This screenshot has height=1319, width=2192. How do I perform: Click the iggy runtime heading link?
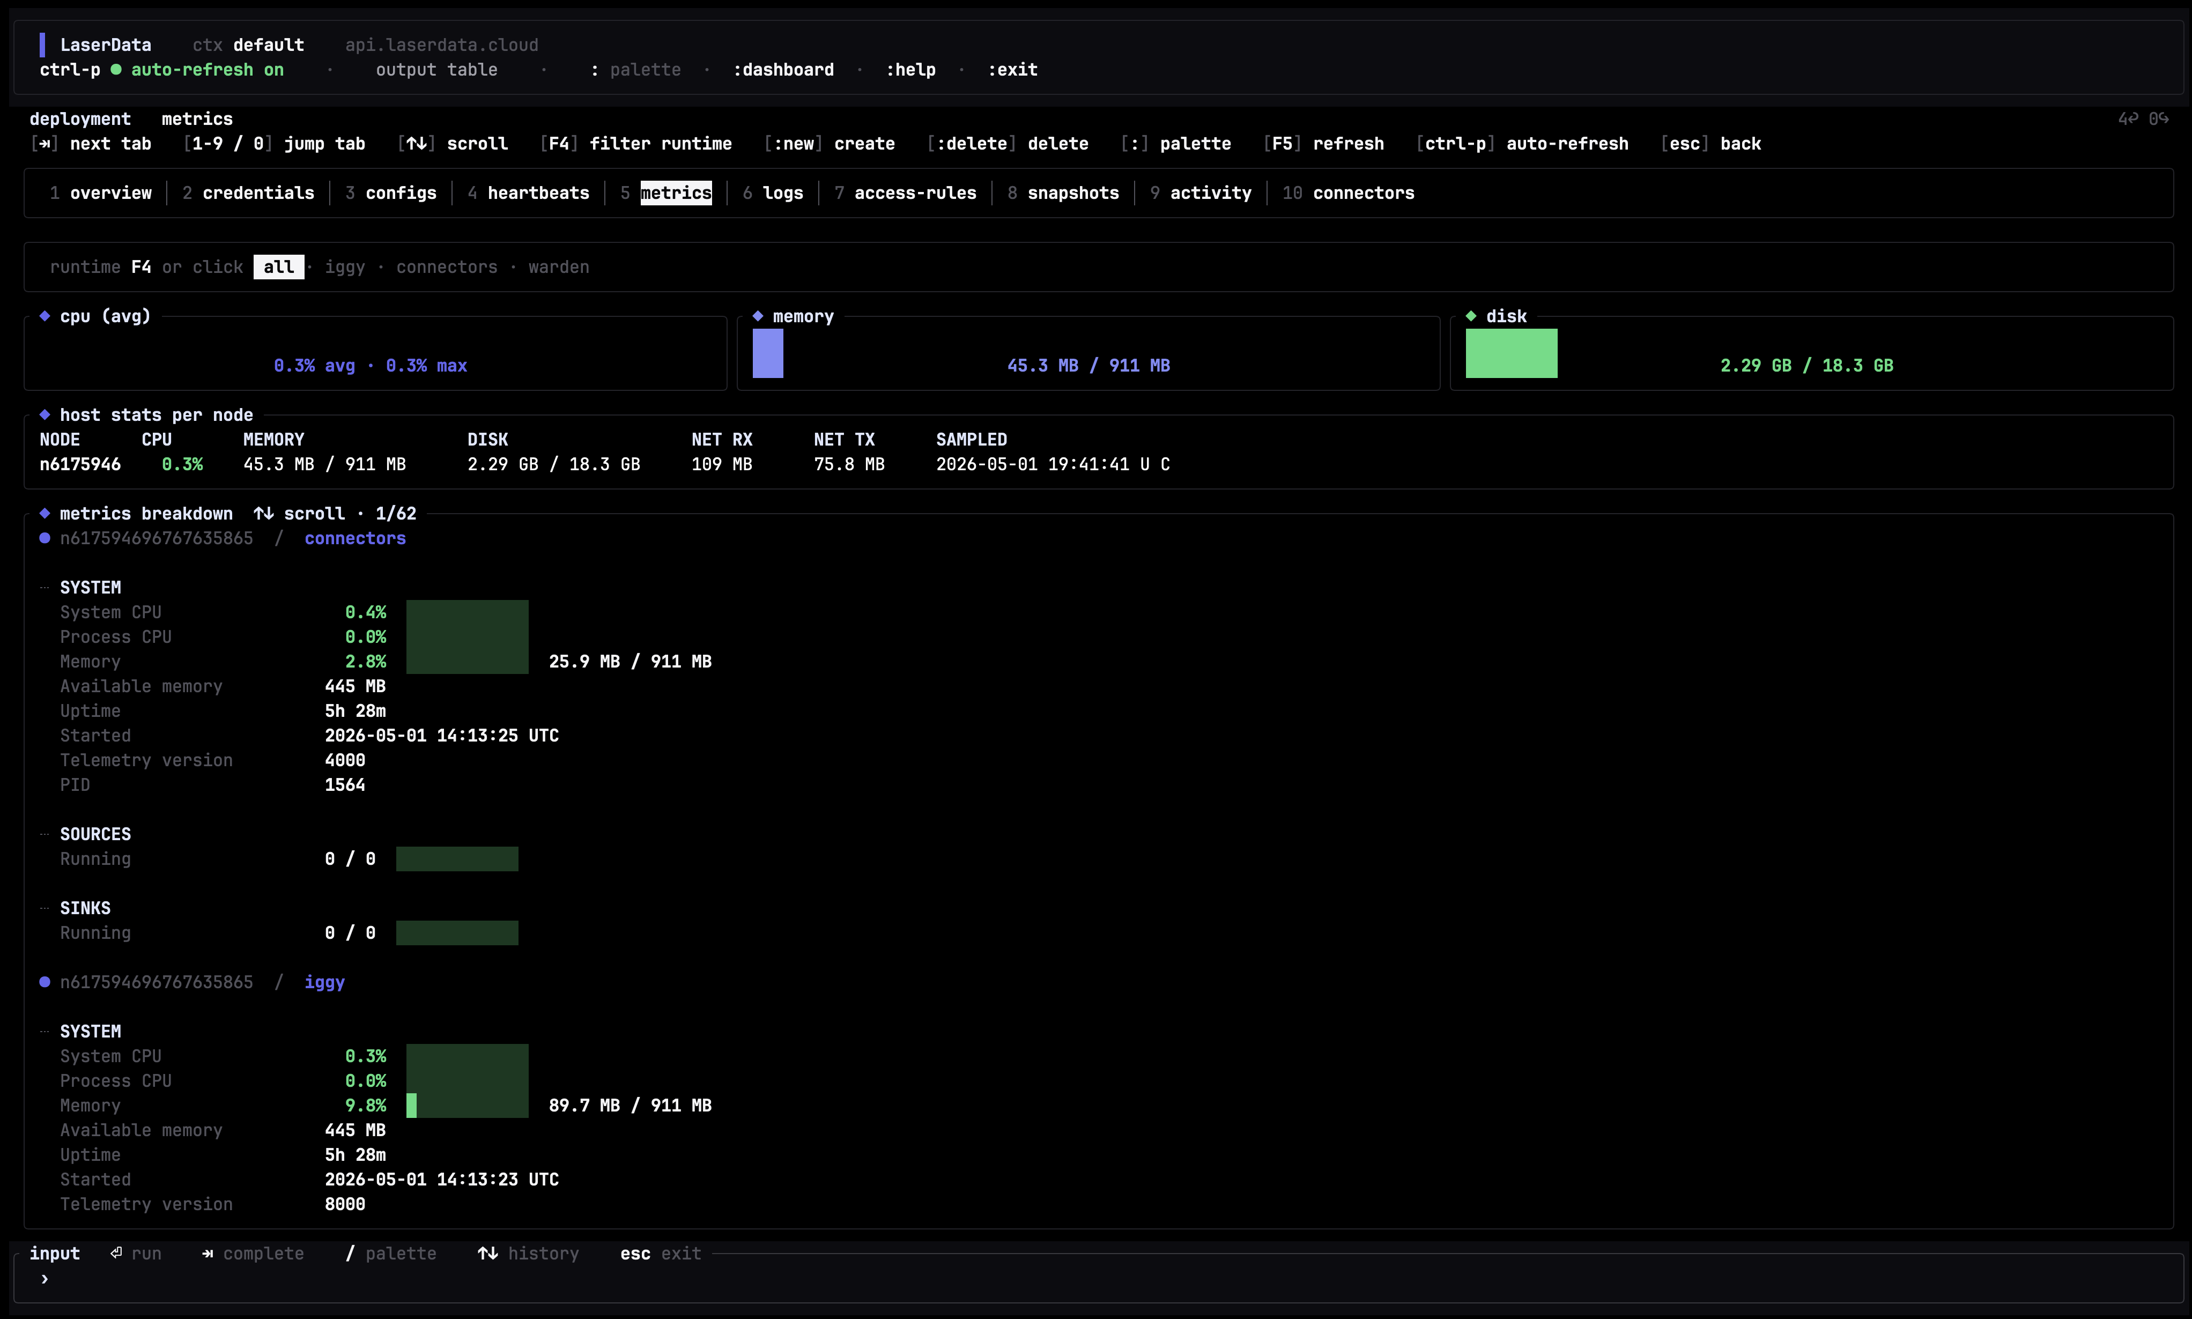click(324, 981)
